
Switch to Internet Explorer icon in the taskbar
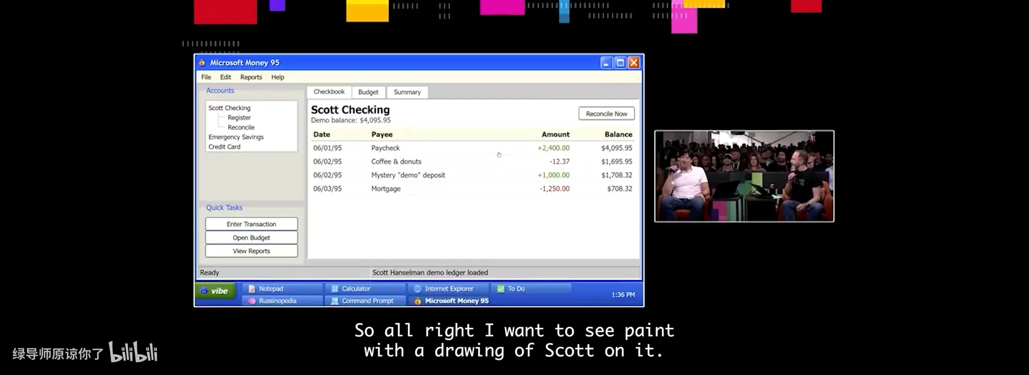point(418,289)
